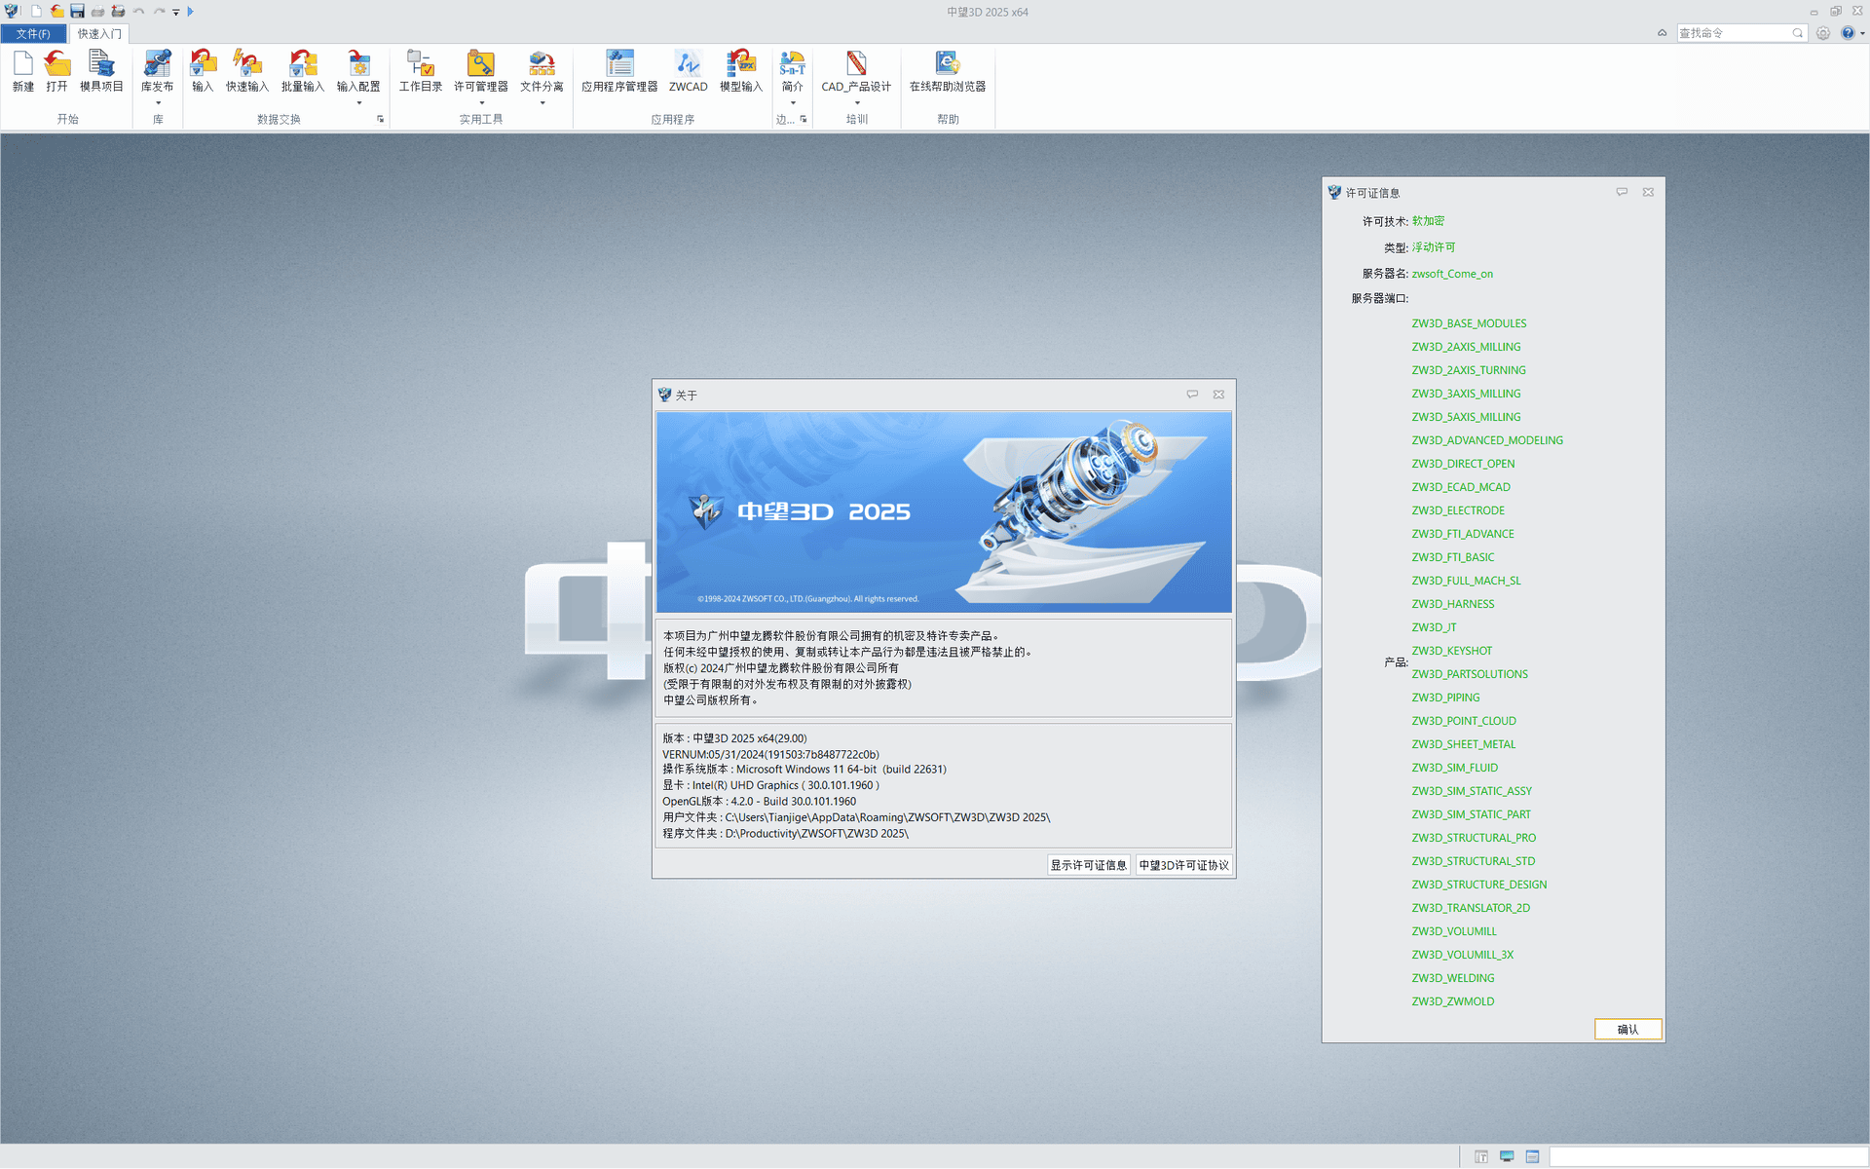Close the 关于 about dialog
Screen dimensions: 1870x1169
(1218, 395)
